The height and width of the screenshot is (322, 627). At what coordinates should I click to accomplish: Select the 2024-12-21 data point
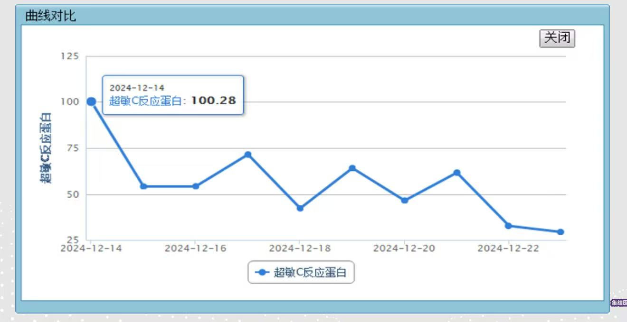pyautogui.click(x=457, y=173)
